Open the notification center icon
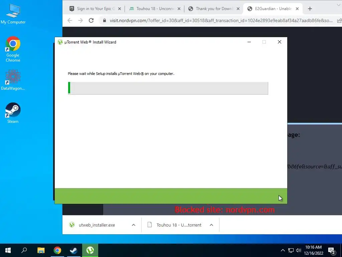342x257 pixels. click(332, 250)
